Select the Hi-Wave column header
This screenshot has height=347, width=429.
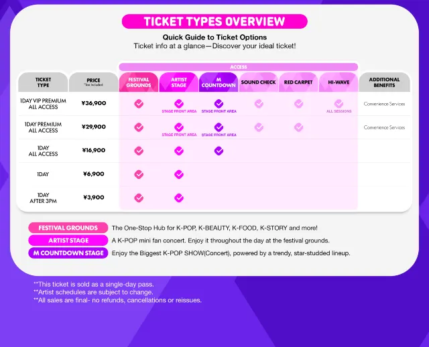tap(339, 82)
